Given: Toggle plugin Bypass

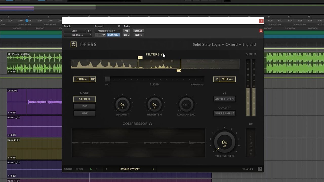Looking at the screenshot, I should pos(138,31).
